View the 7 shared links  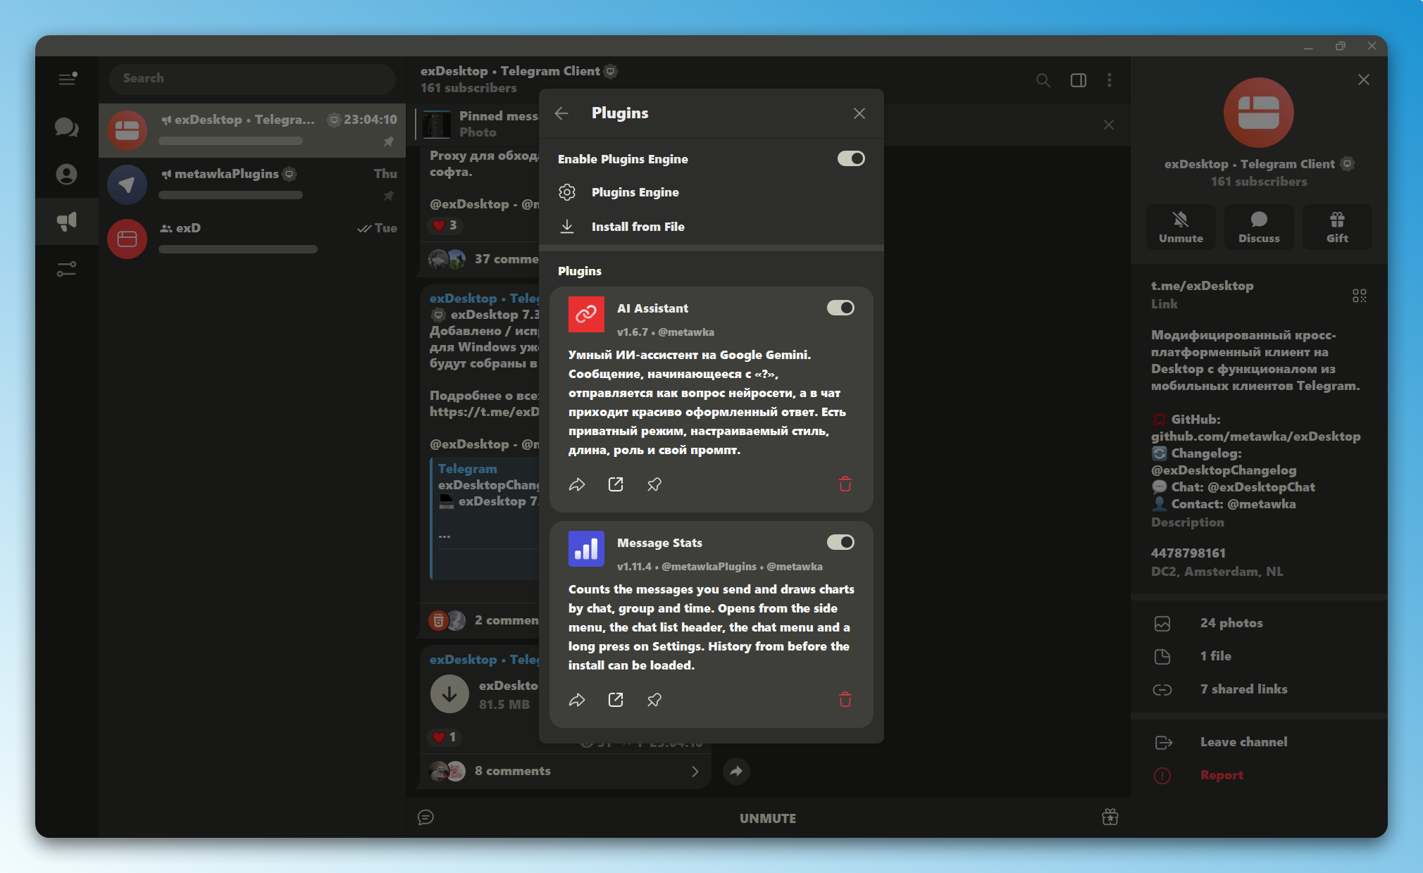click(1259, 689)
